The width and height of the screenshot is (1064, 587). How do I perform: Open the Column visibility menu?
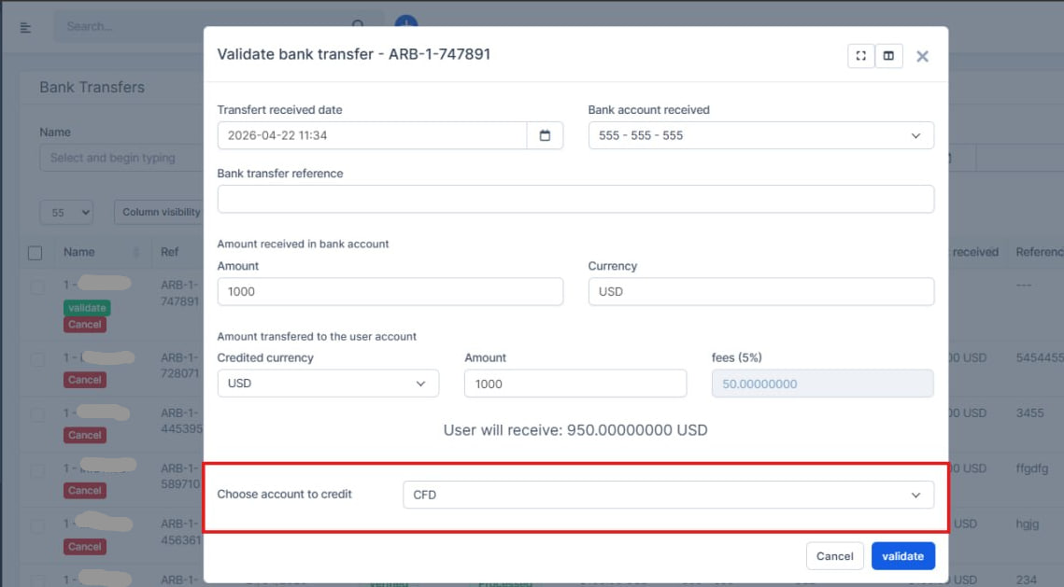[x=161, y=213]
